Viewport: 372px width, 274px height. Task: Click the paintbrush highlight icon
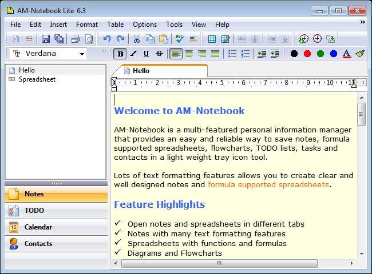point(360,54)
